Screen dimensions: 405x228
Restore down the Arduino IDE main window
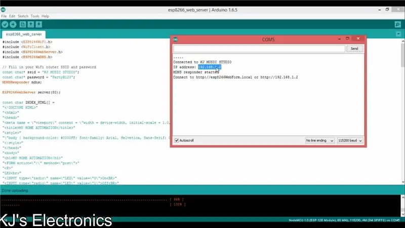387,10
